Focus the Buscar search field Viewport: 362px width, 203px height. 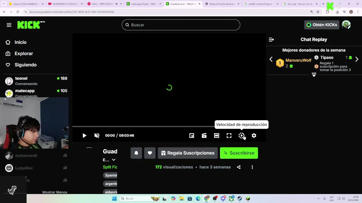[x=181, y=25]
